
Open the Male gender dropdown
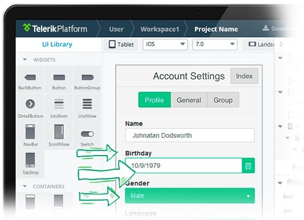(x=190, y=196)
